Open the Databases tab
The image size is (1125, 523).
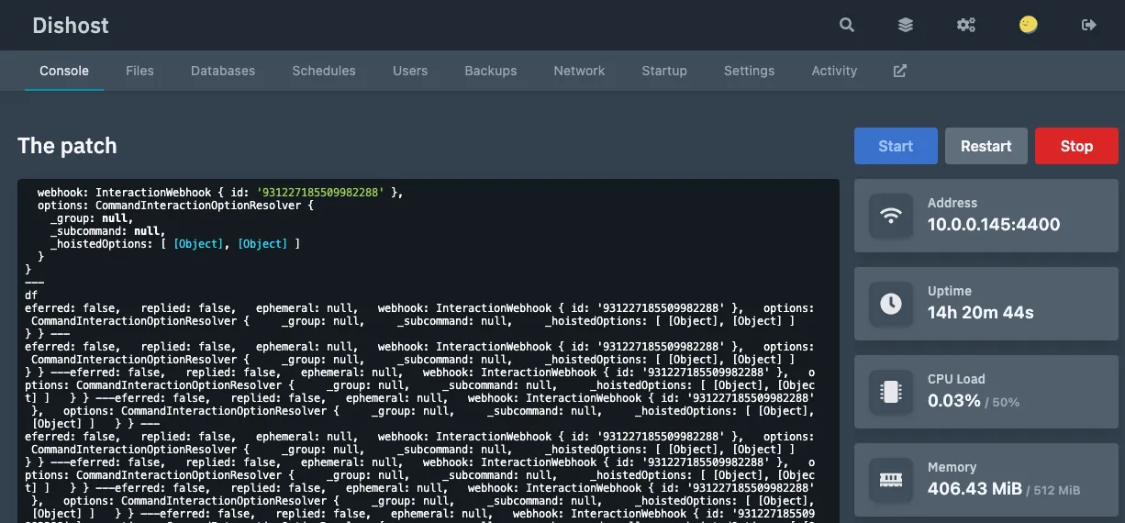tap(223, 71)
